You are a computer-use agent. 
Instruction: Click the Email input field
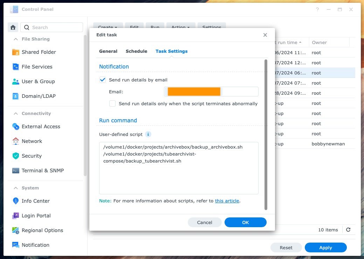211,92
